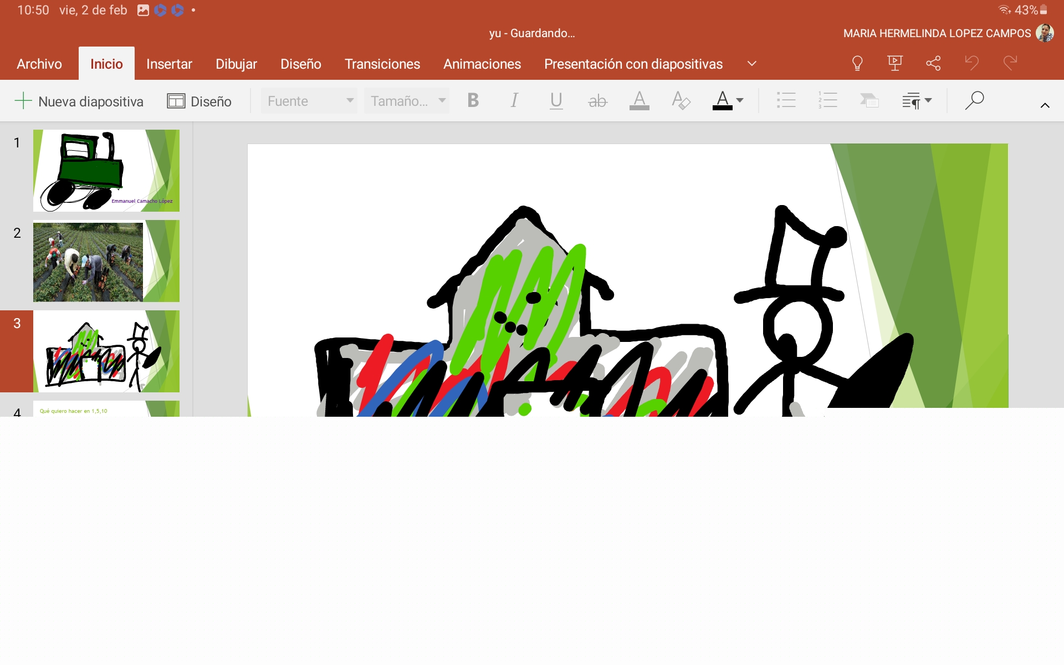The width and height of the screenshot is (1064, 665).
Task: Open the Fuente font dropdown
Action: click(309, 101)
